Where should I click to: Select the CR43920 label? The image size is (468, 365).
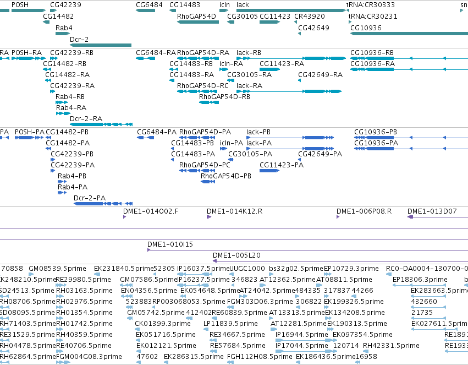coord(310,17)
